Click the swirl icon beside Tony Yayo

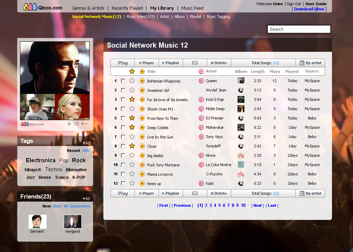[x=201, y=137]
